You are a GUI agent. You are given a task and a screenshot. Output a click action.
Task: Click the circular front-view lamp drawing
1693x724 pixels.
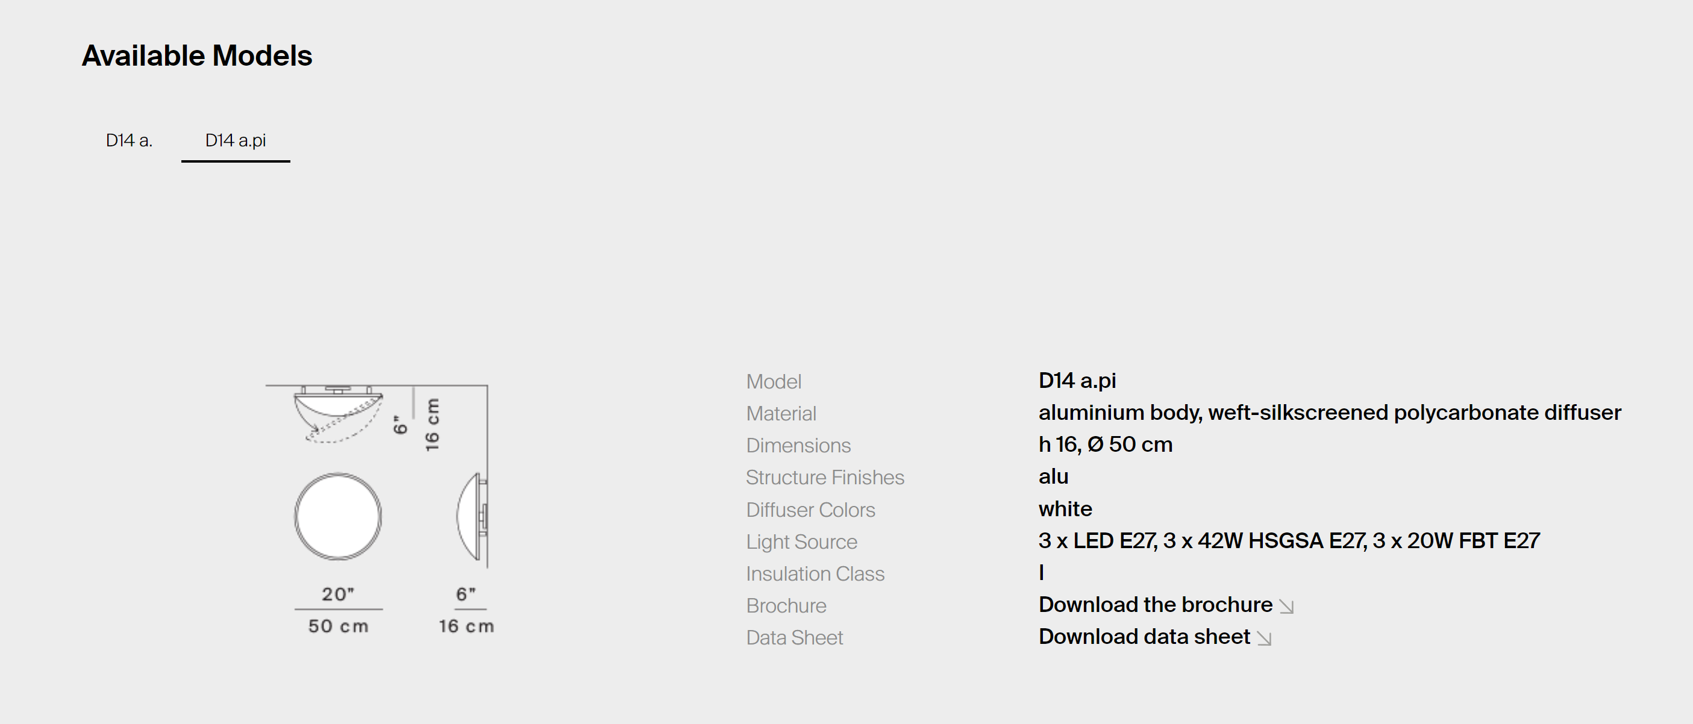(x=338, y=516)
